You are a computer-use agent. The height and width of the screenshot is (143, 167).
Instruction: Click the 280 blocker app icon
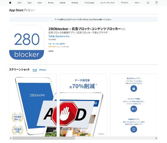[27, 42]
